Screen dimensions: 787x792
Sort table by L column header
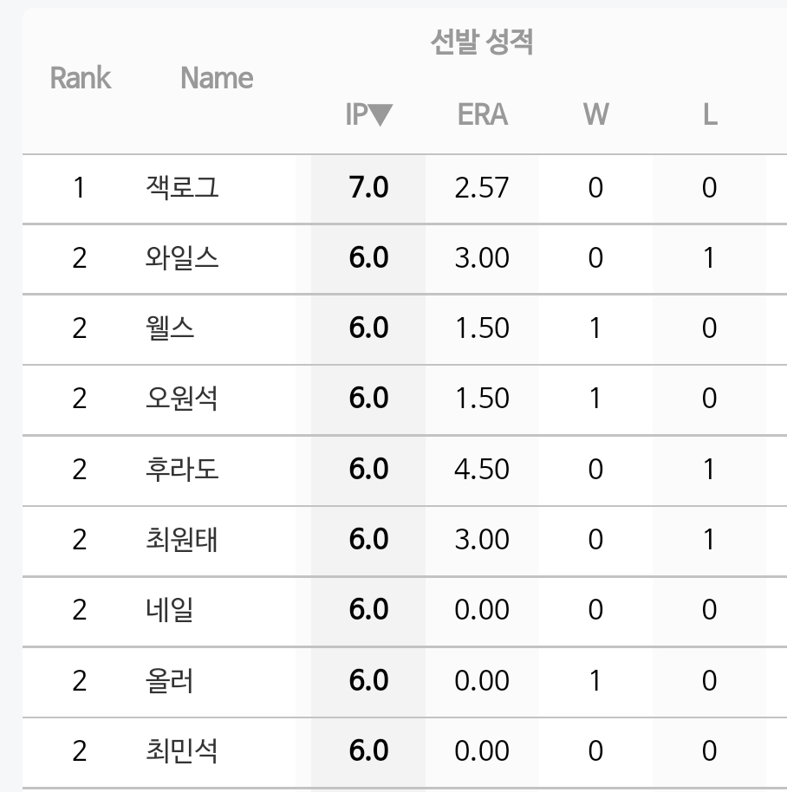(x=710, y=114)
